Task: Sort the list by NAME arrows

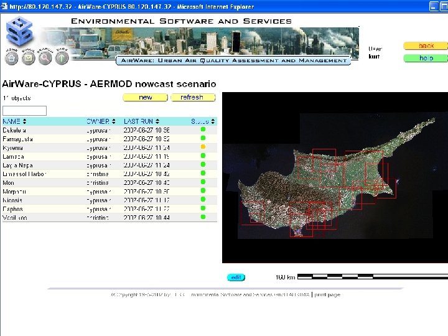Action: pos(24,121)
